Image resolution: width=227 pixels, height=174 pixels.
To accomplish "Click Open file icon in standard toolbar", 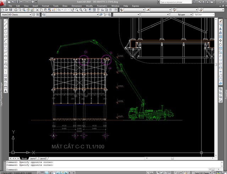I will pyautogui.click(x=7, y=10).
